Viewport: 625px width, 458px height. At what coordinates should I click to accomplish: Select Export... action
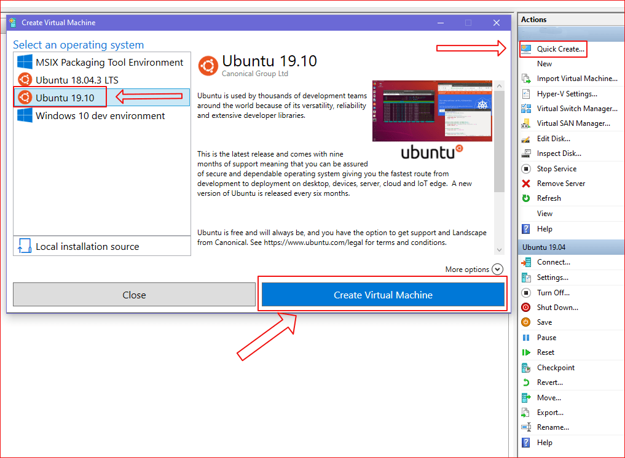pos(550,412)
